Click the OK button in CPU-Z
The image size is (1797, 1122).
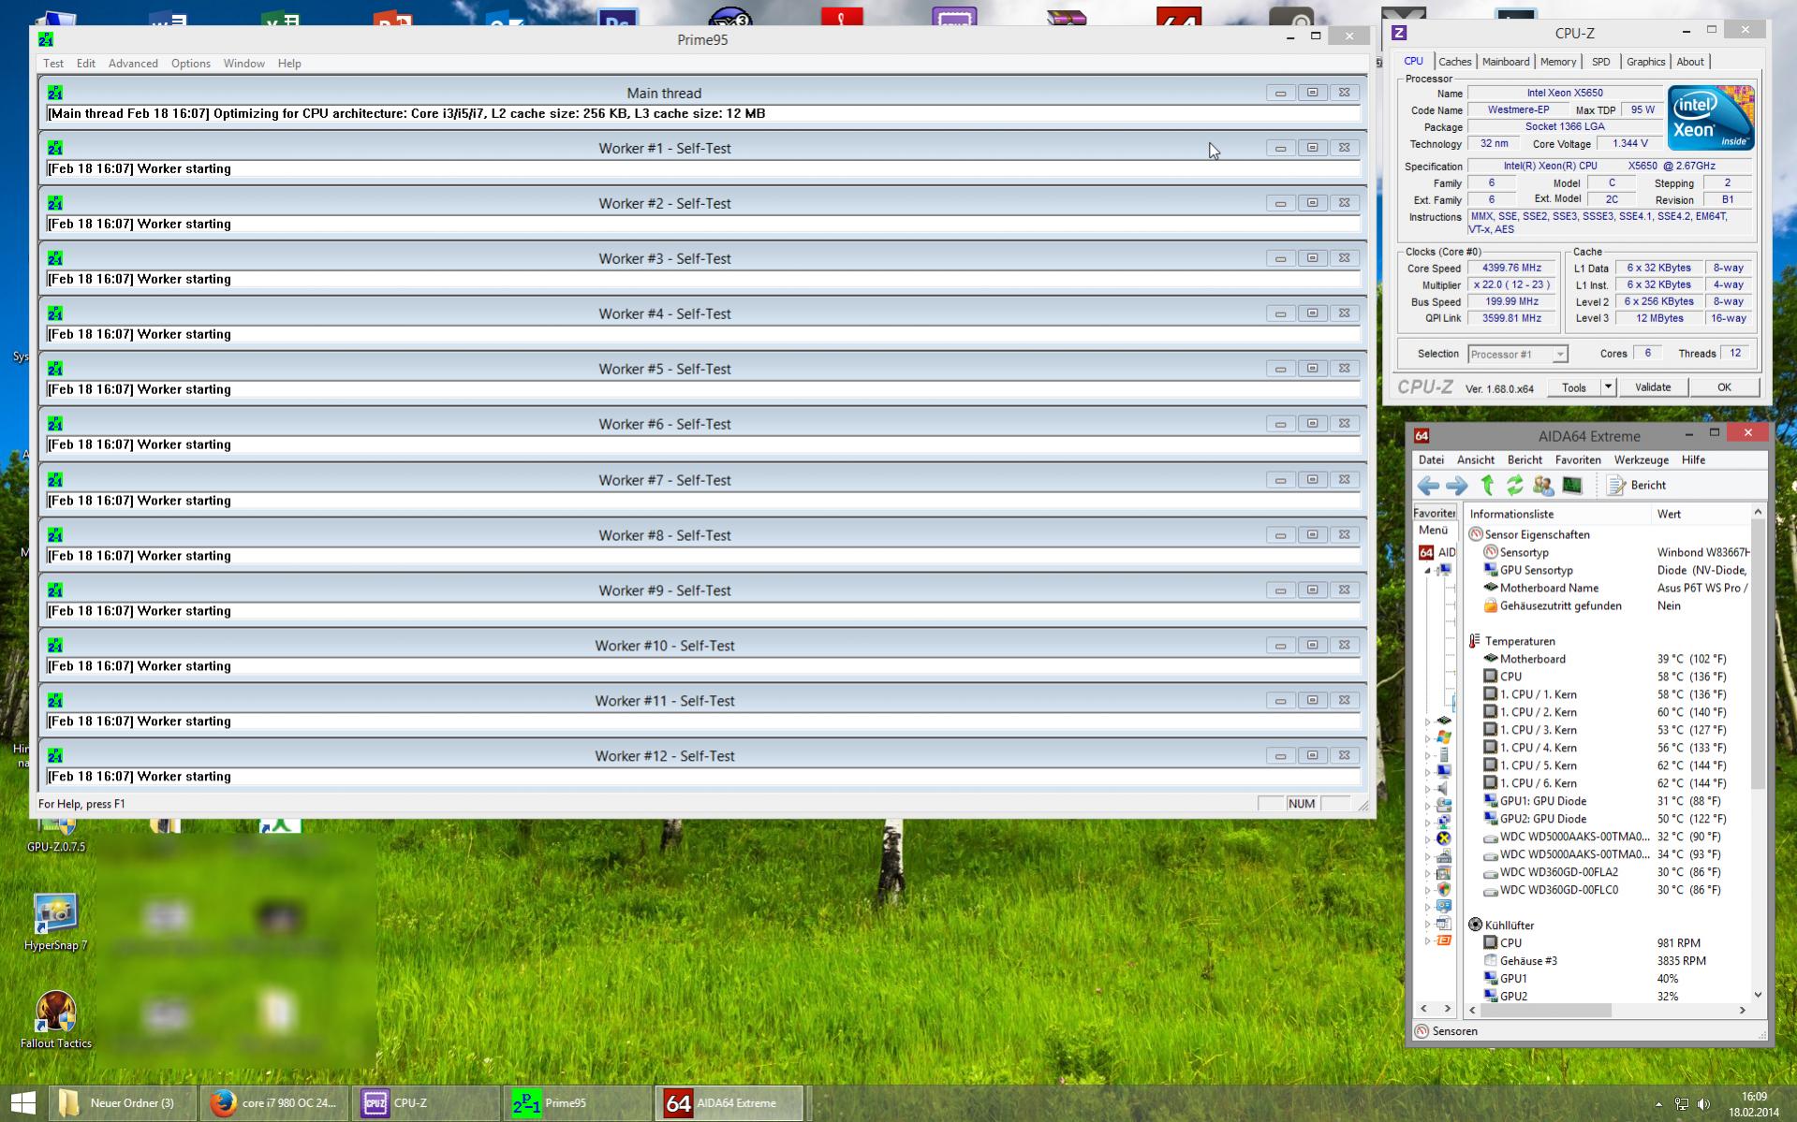pos(1723,387)
